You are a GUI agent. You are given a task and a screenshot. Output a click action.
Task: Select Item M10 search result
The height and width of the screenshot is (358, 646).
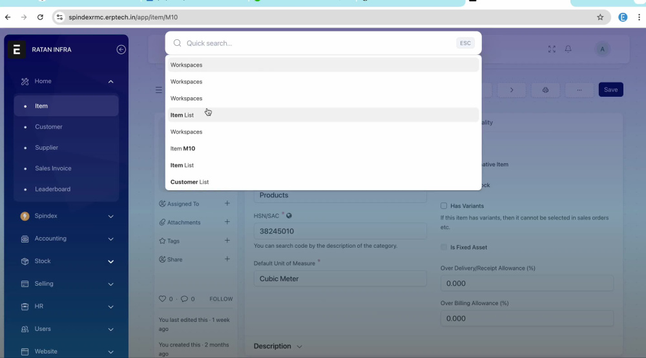[323, 148]
